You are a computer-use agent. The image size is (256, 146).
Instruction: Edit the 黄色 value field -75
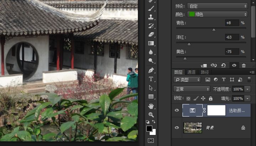[232, 52]
